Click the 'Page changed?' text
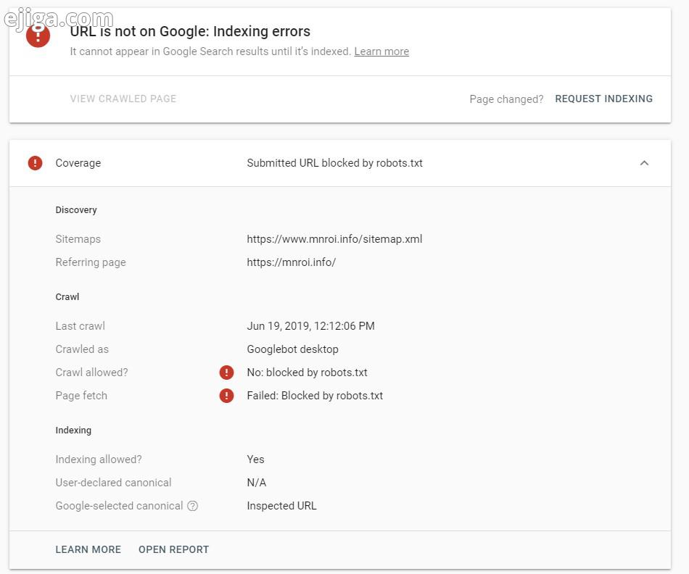Screen dimensions: 689x574 [506, 99]
